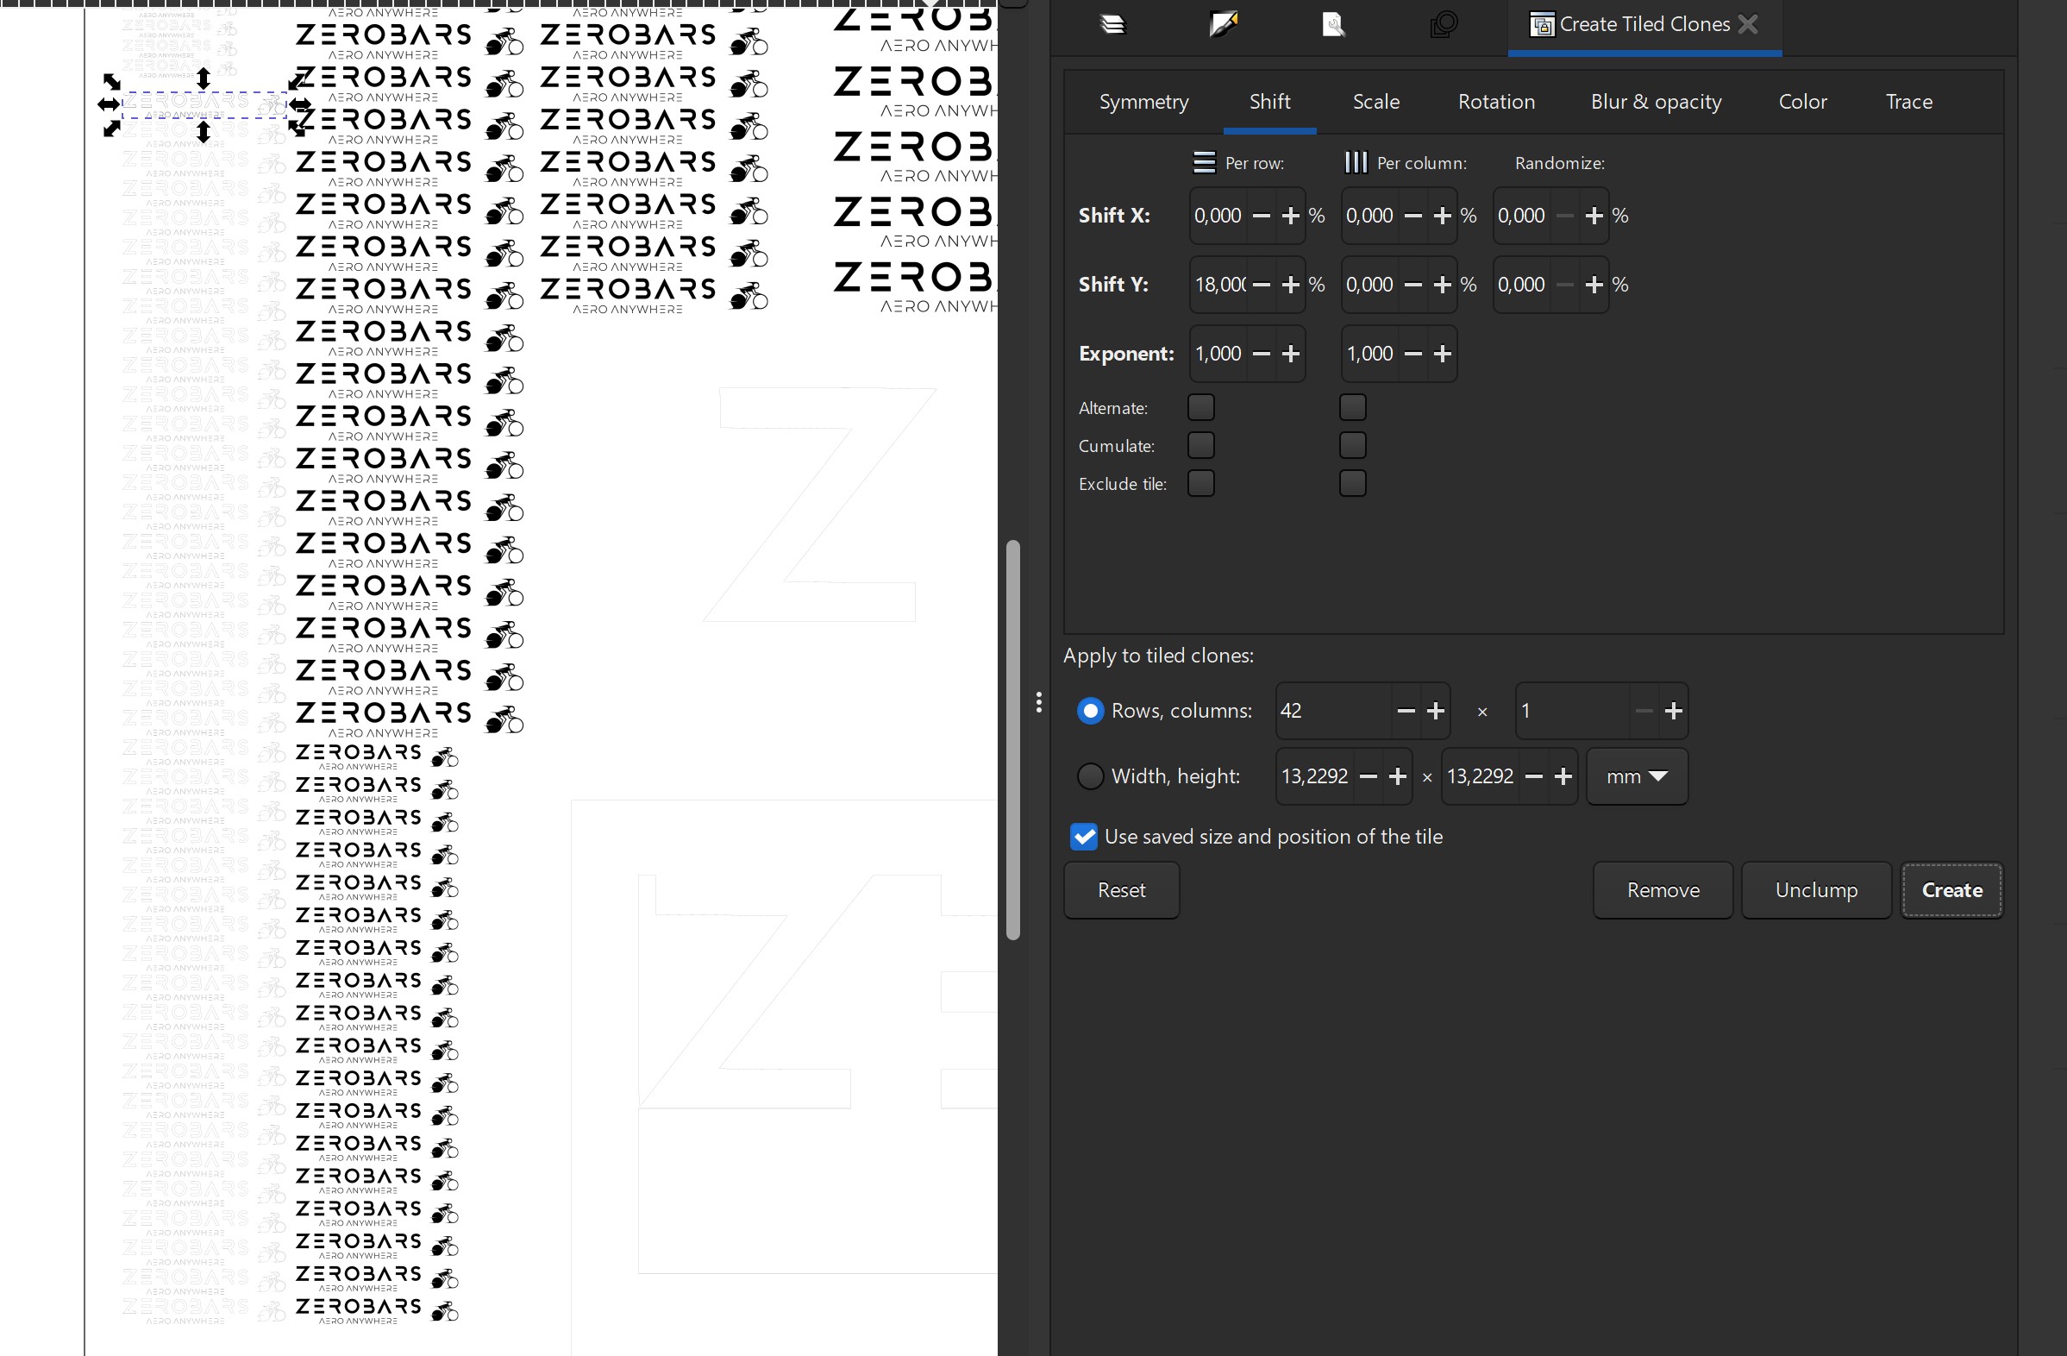Close the Create Tiled Clones tab

click(x=1748, y=24)
